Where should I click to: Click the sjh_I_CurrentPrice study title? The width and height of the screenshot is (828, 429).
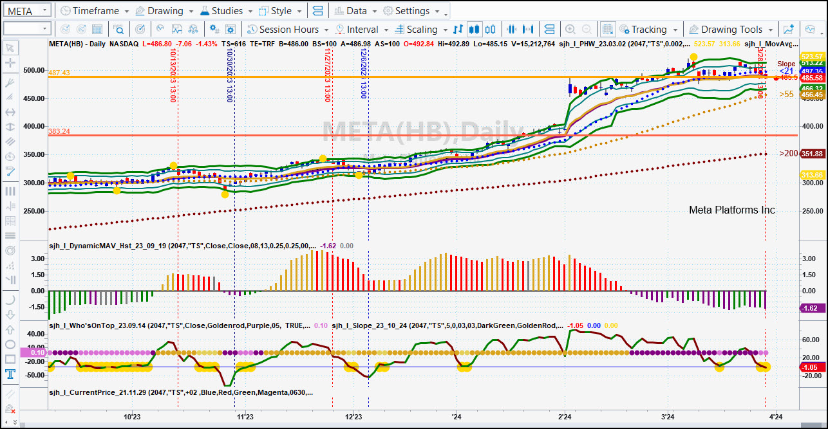[181, 392]
